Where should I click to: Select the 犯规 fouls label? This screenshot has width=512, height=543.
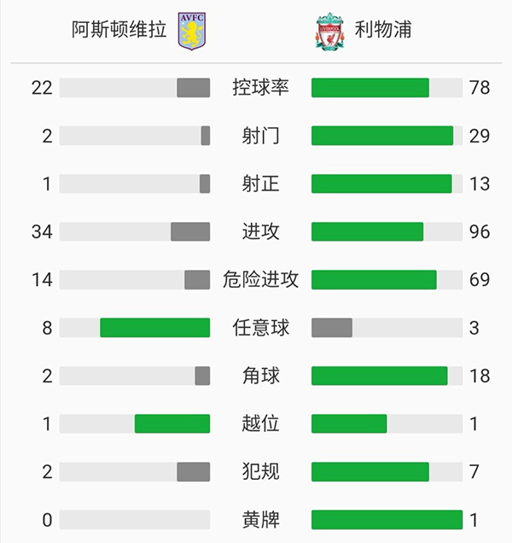pos(260,471)
